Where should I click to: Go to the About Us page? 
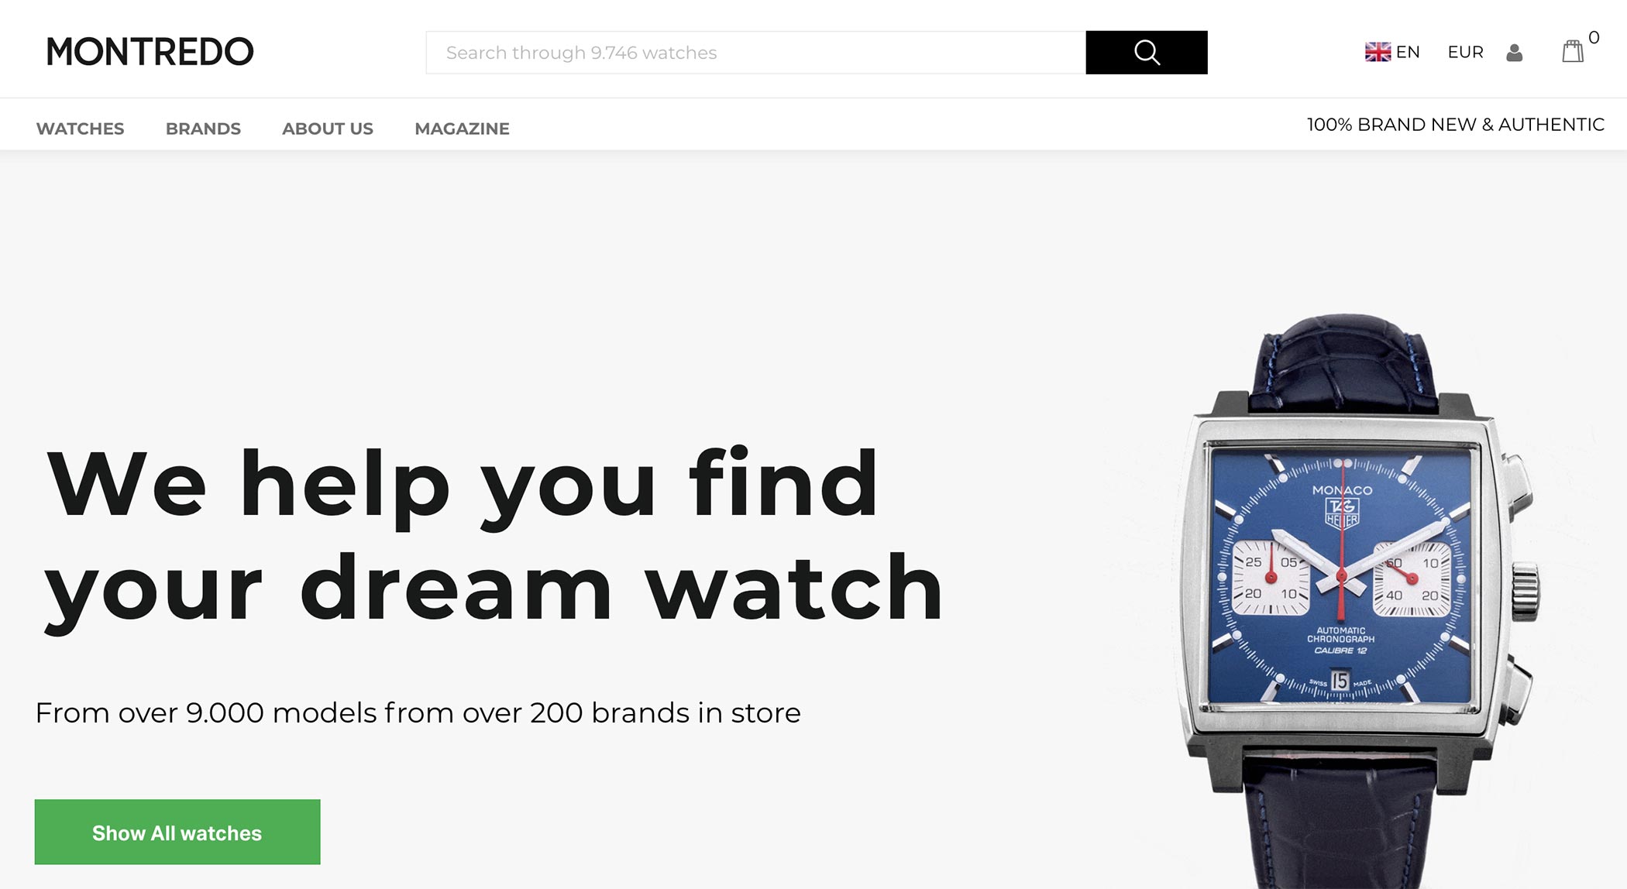click(x=328, y=129)
